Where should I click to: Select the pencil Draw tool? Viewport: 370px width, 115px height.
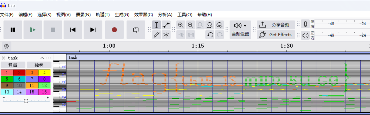157,35
